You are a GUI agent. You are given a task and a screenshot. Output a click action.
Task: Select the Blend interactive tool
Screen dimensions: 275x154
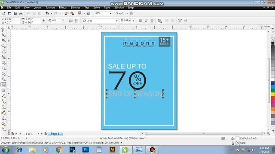coord(3,107)
